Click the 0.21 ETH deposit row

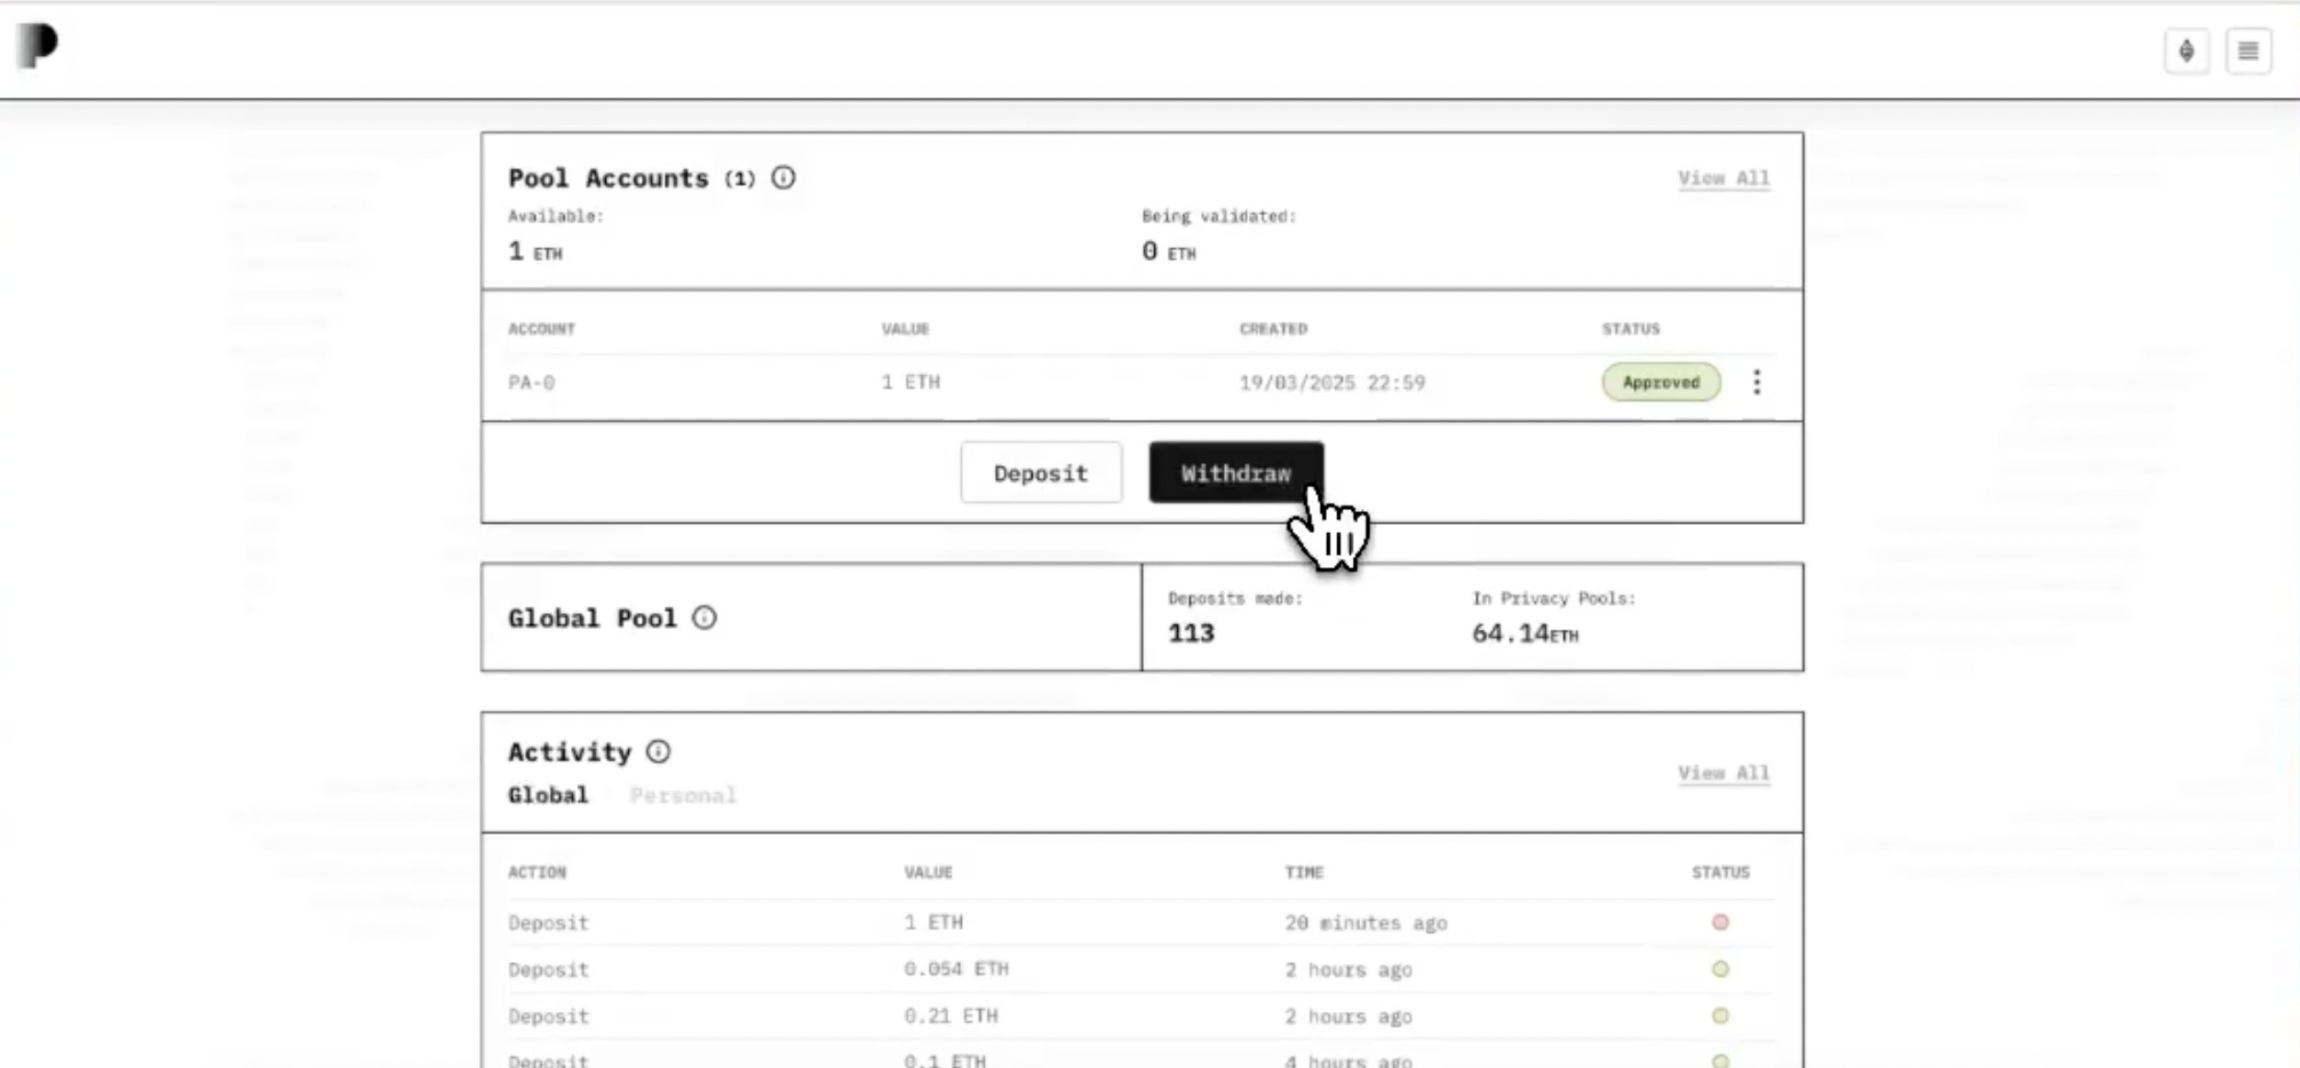(950, 1016)
